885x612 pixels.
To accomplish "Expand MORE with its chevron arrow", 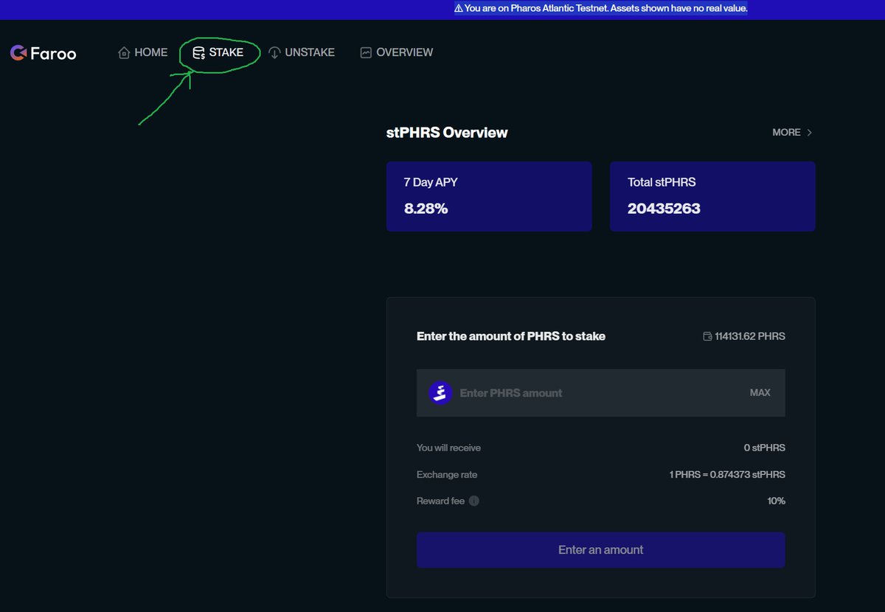I will coord(810,132).
